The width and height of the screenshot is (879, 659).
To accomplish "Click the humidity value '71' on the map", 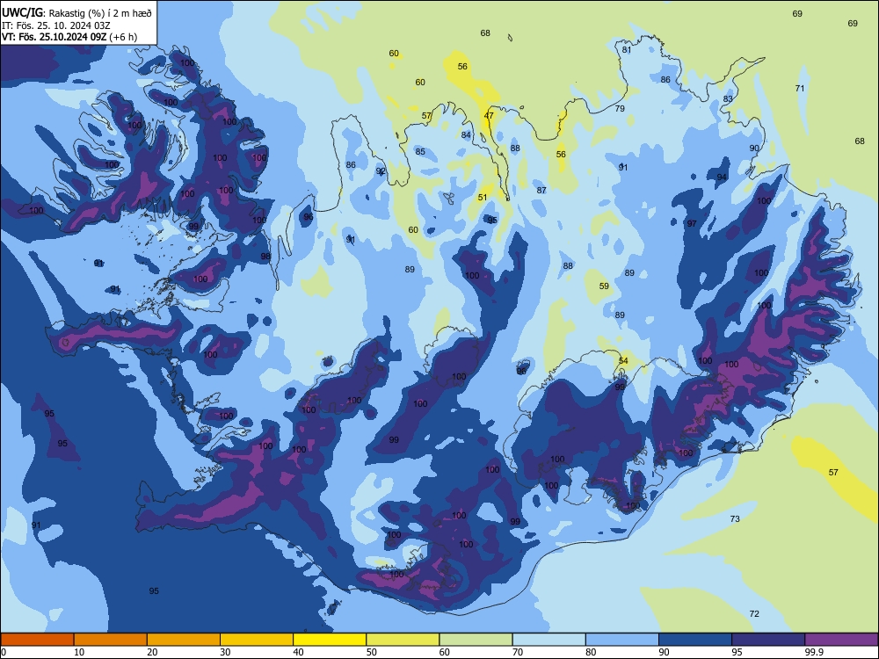I will point(800,88).
